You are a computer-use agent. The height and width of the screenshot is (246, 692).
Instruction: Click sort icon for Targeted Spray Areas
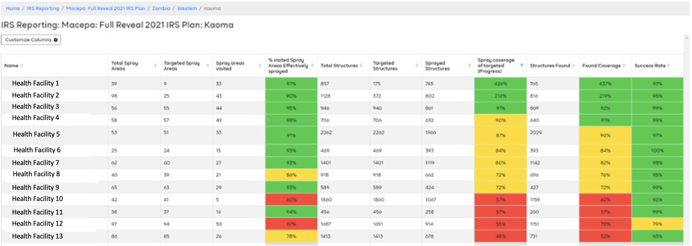207,66
